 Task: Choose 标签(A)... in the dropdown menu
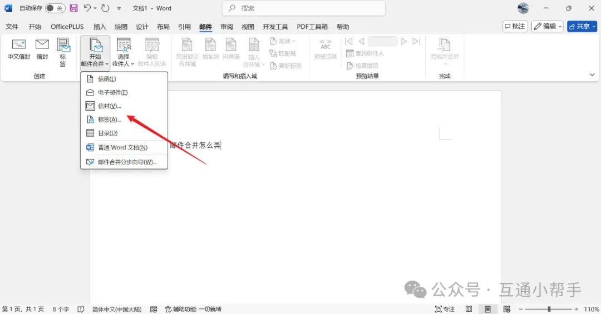[124, 119]
